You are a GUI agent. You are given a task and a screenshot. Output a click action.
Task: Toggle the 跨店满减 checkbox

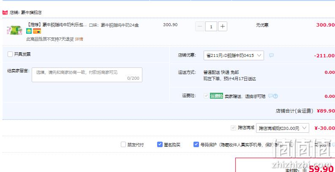pos(233,128)
